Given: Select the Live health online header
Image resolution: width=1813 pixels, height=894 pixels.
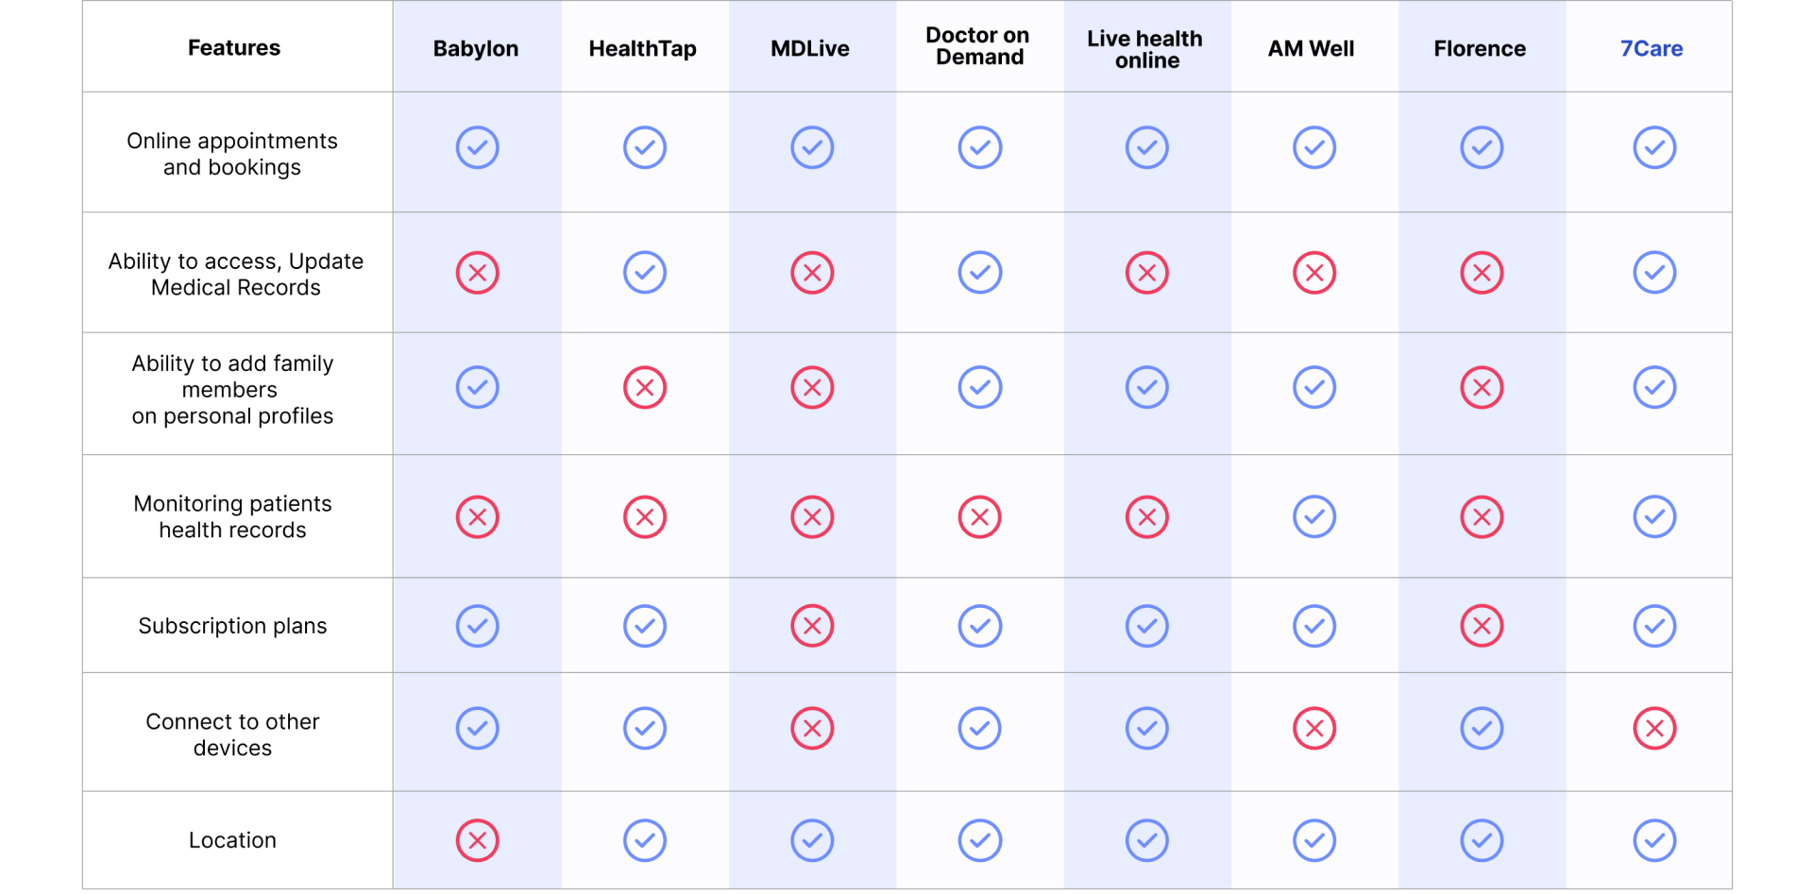Looking at the screenshot, I should [1145, 49].
